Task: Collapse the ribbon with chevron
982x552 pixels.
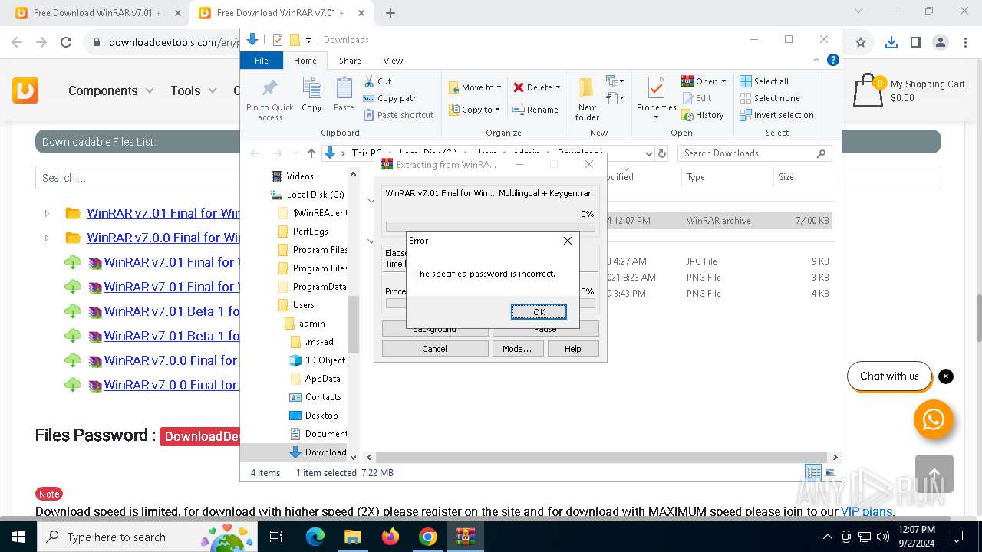Action: (x=816, y=60)
